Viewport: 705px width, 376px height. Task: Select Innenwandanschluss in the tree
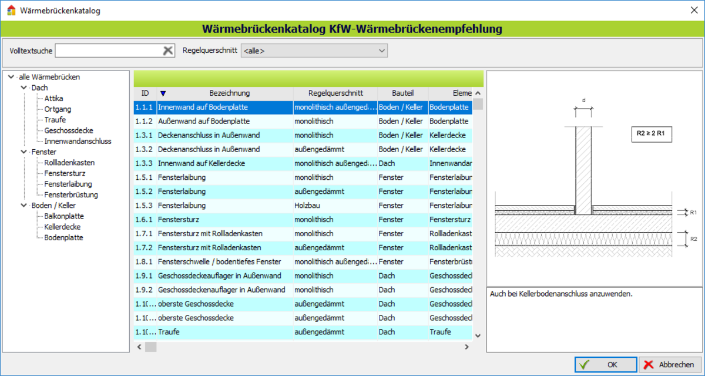[78, 141]
